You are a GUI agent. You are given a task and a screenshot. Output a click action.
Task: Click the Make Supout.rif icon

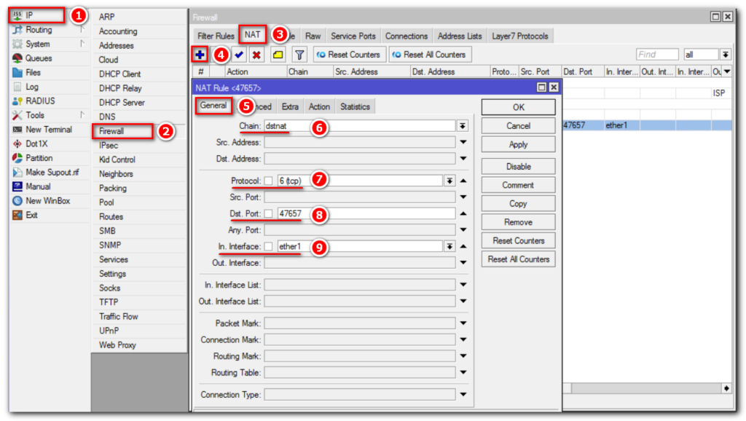(x=17, y=172)
